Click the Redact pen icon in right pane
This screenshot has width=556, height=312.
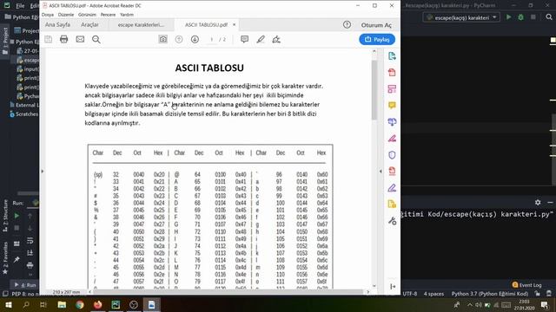pos(392,139)
